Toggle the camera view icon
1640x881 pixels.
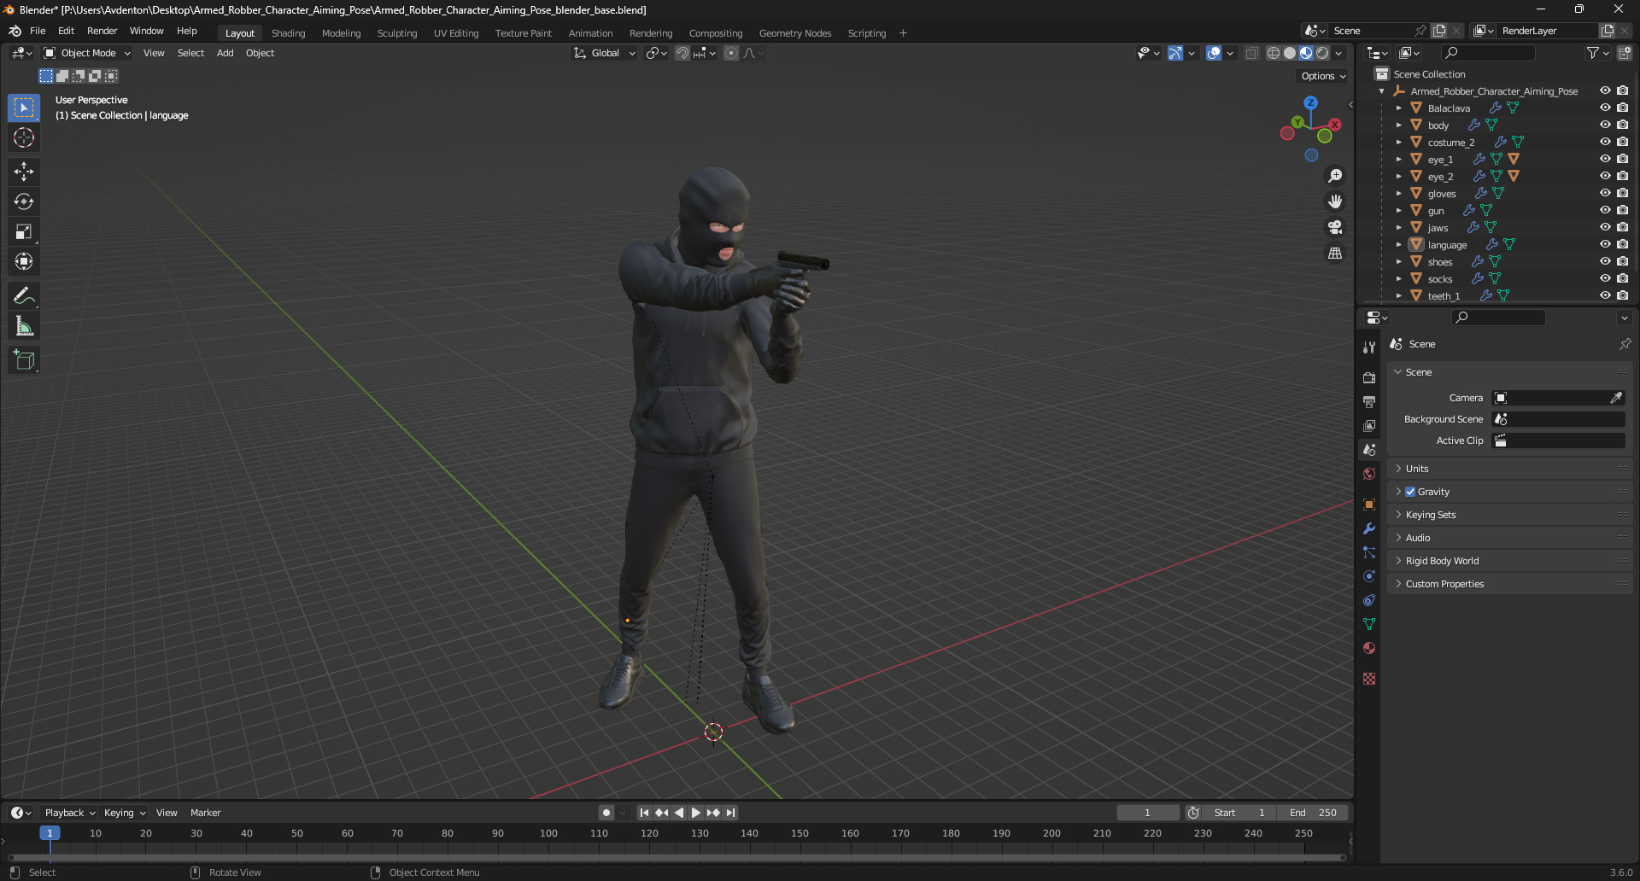click(x=1335, y=227)
